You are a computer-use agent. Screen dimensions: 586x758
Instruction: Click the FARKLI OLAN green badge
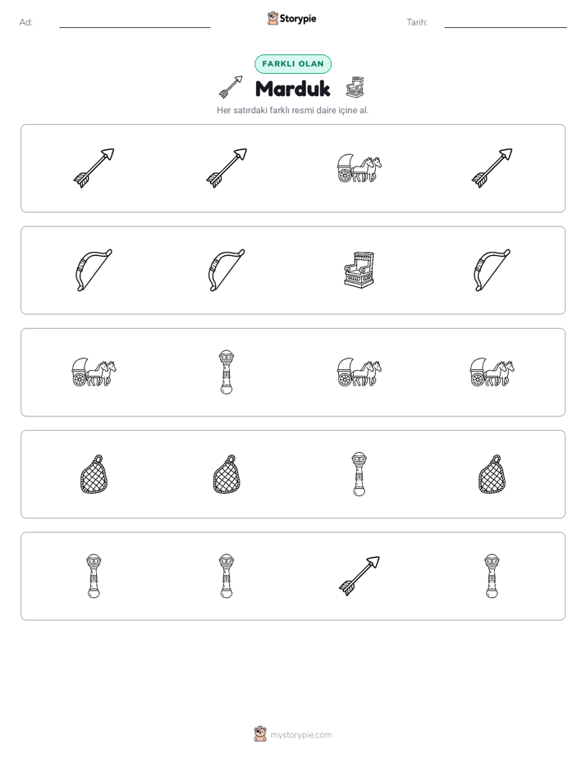pos(293,64)
